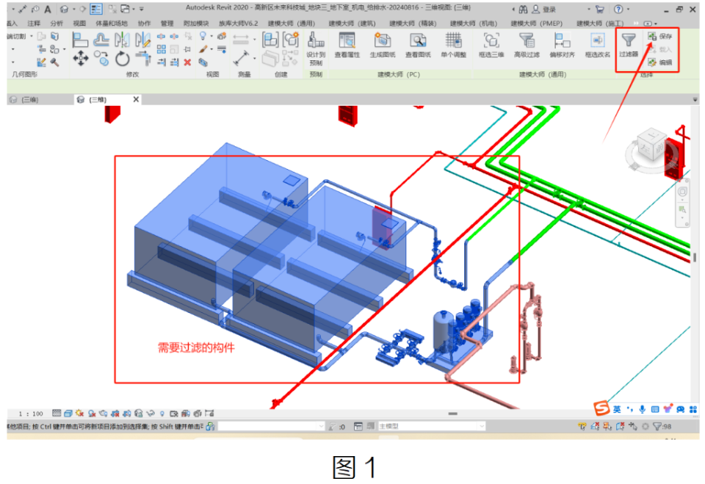Click the Default 3D View house icon
This screenshot has height=484, width=705.
click(65, 9)
